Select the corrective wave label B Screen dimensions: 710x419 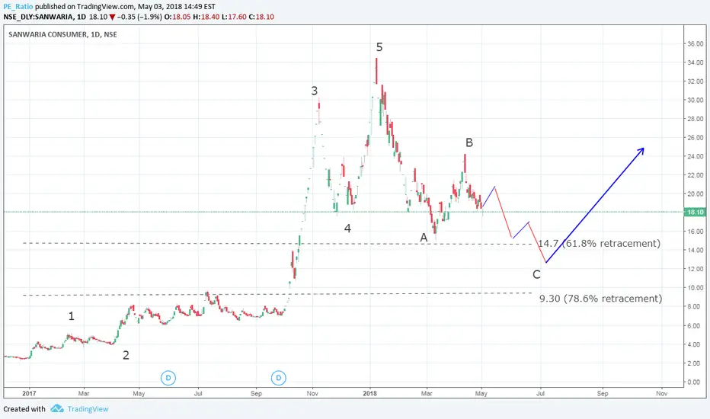[x=469, y=142]
